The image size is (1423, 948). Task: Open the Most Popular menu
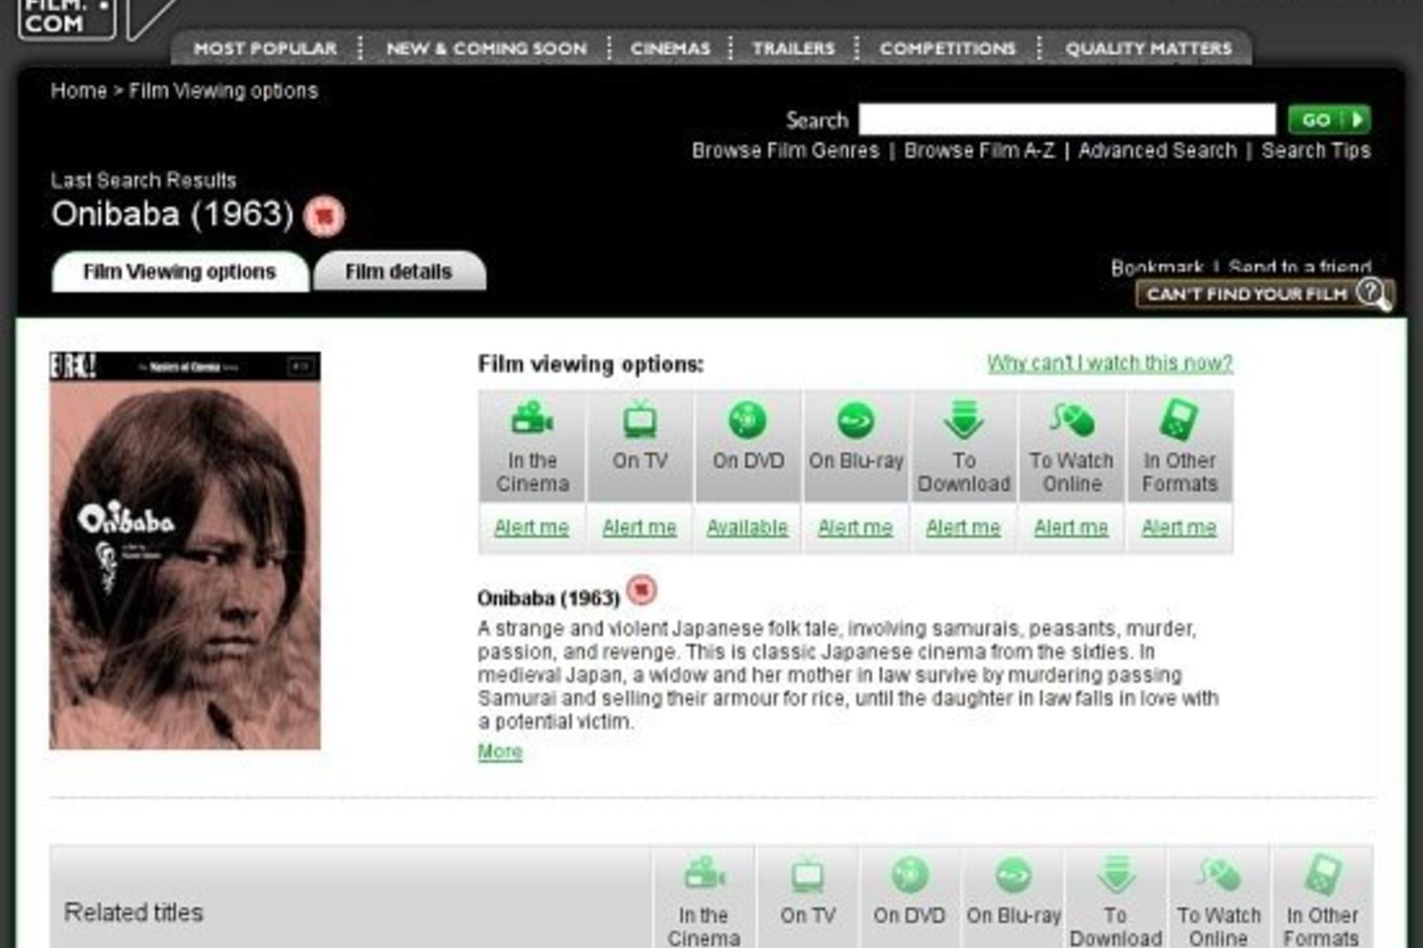pyautogui.click(x=265, y=48)
